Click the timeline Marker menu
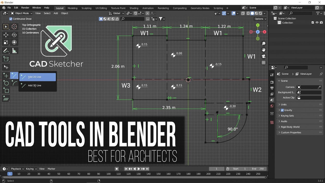Image resolution: width=325 pixels, height=183 pixels. coord(52,169)
